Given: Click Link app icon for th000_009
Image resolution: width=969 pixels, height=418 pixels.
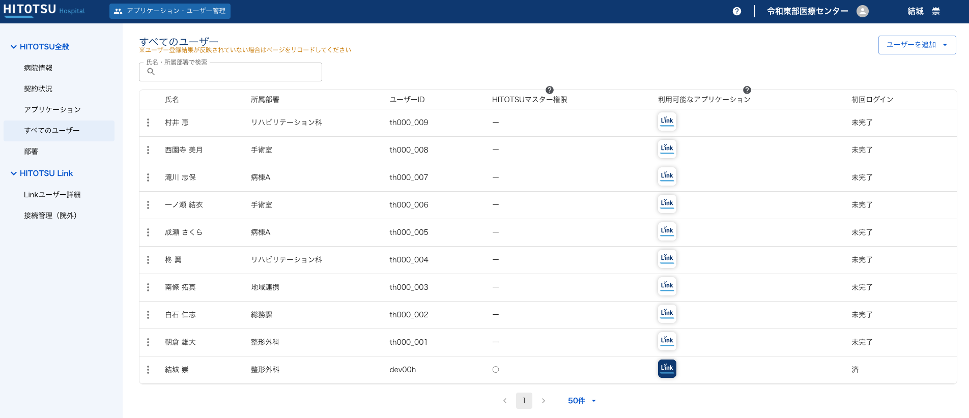Looking at the screenshot, I should point(667,122).
